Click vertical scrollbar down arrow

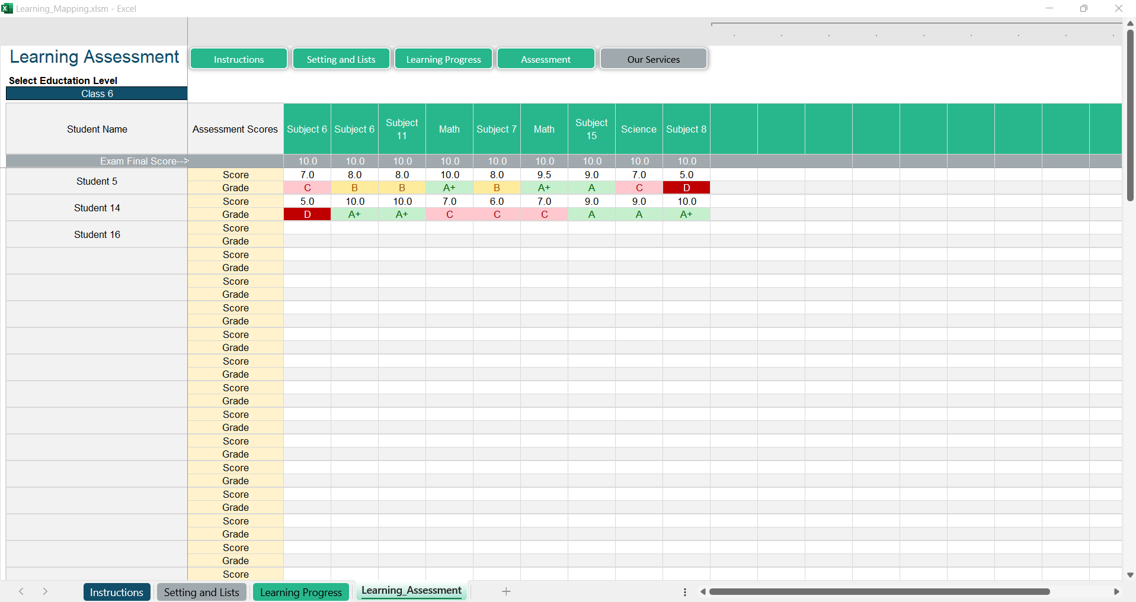tap(1130, 575)
